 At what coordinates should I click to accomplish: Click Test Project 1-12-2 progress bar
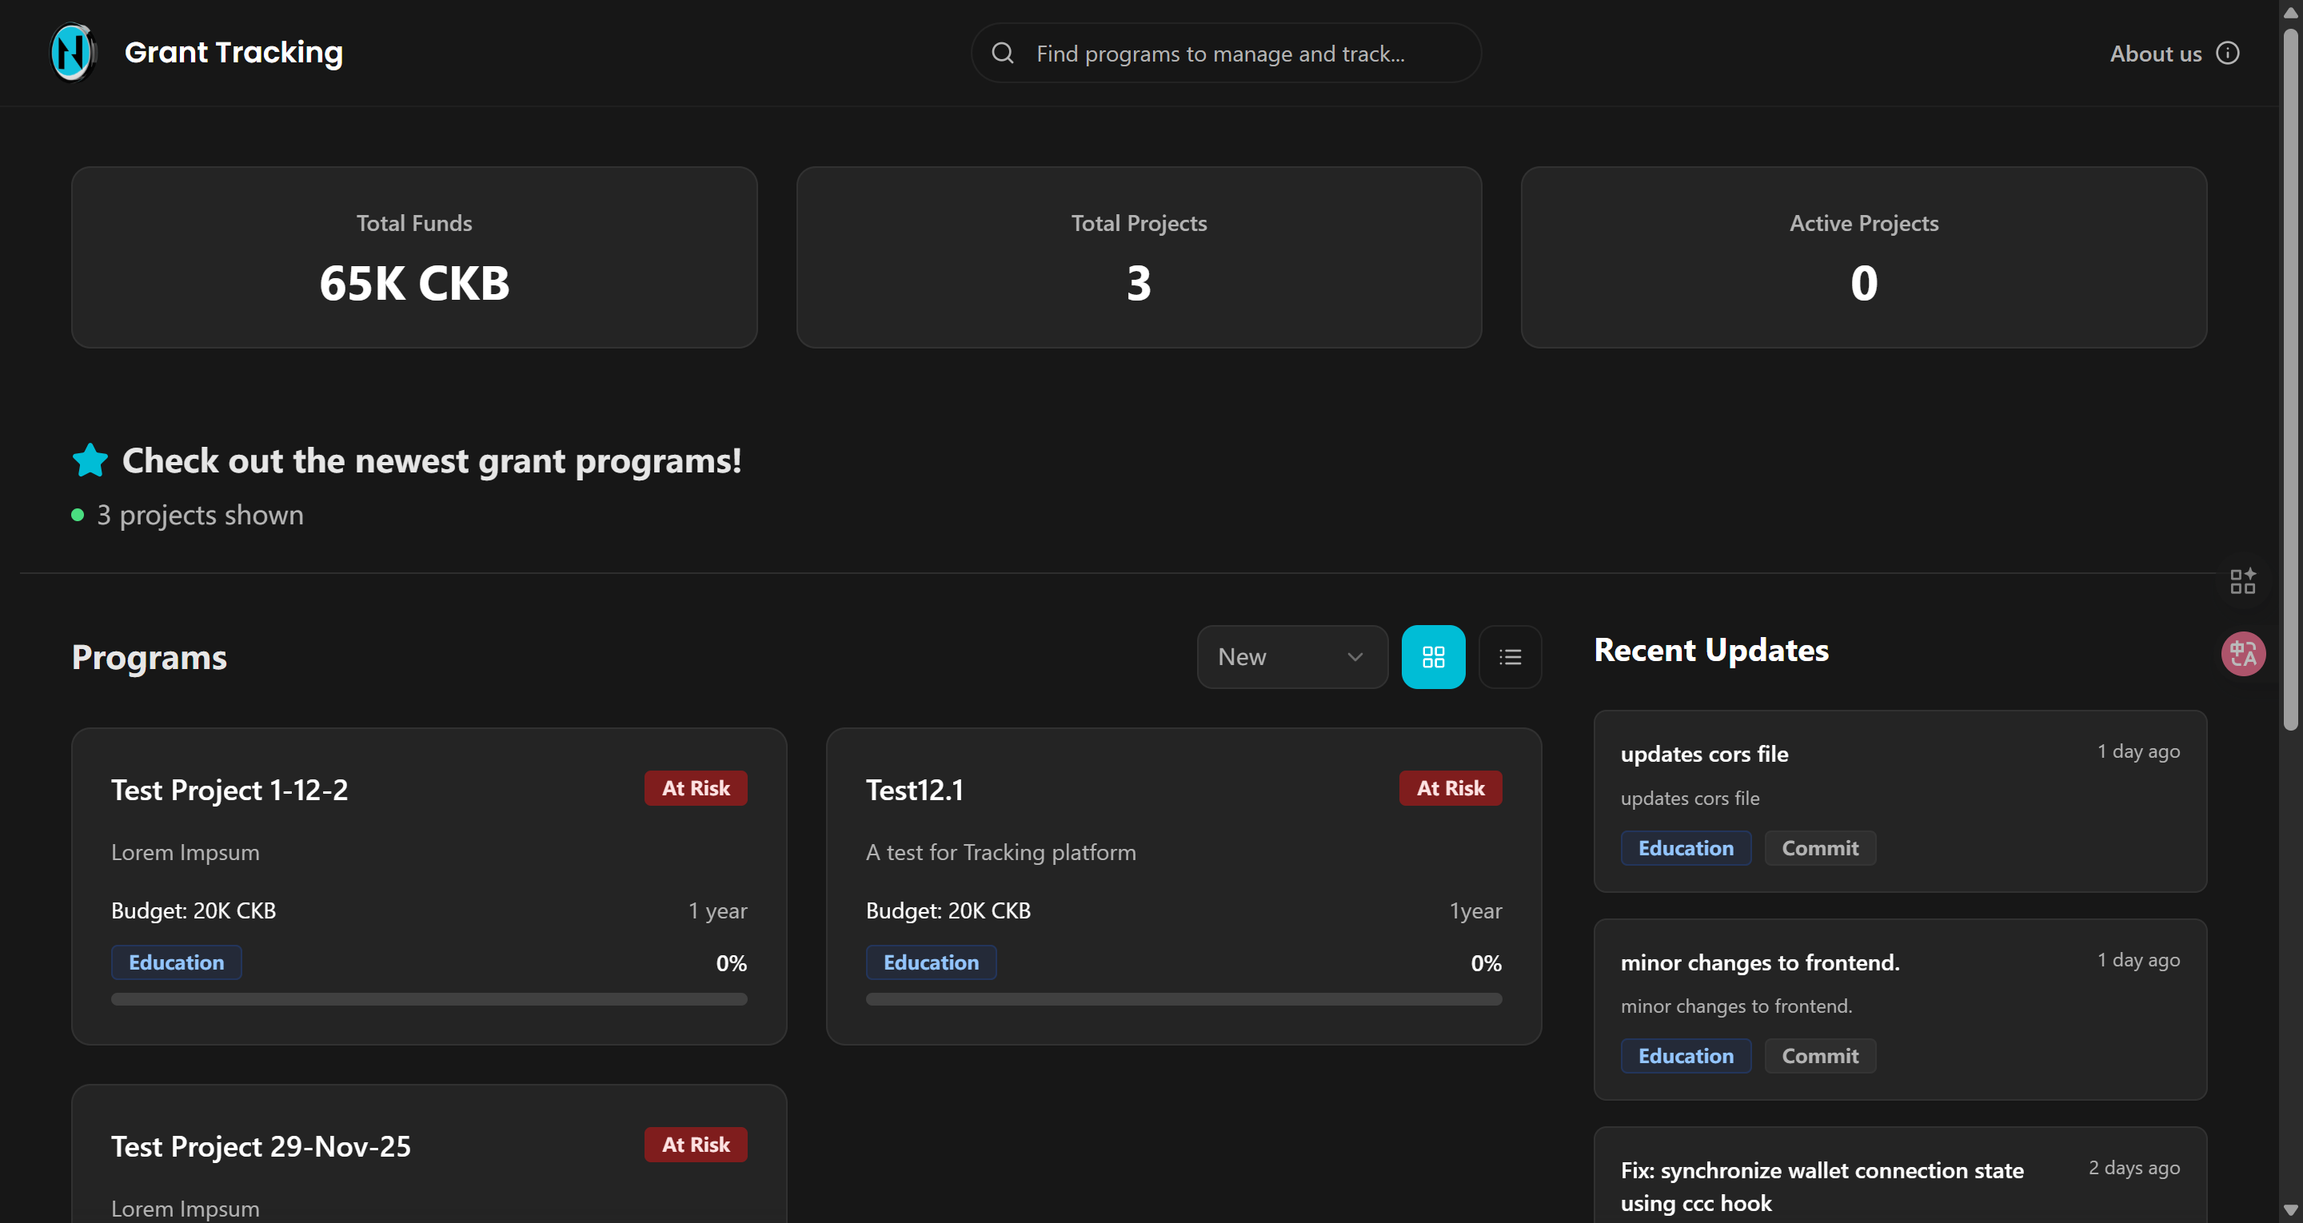tap(429, 999)
